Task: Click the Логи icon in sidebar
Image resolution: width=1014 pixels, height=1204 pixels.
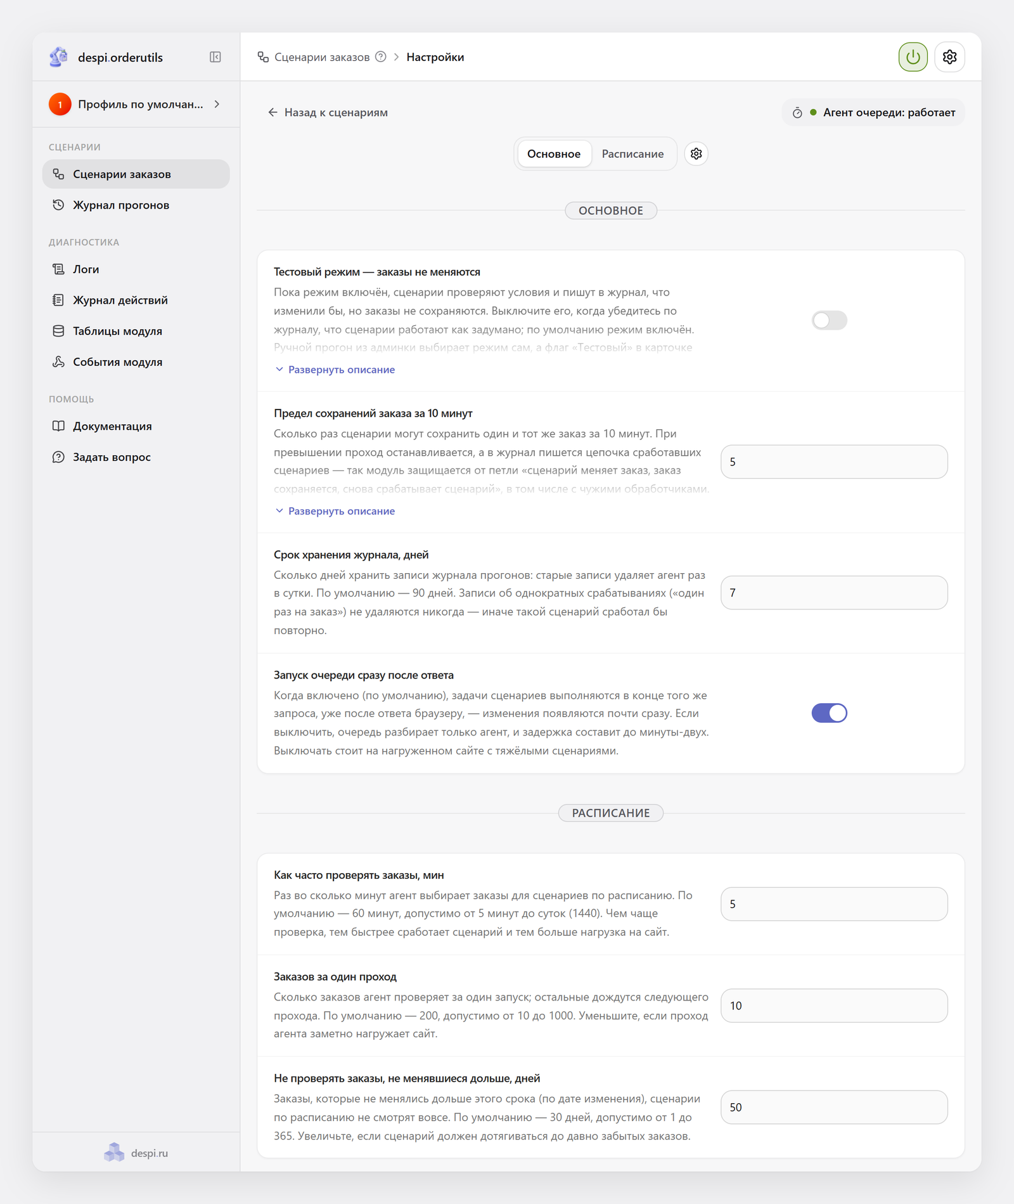Action: [58, 269]
